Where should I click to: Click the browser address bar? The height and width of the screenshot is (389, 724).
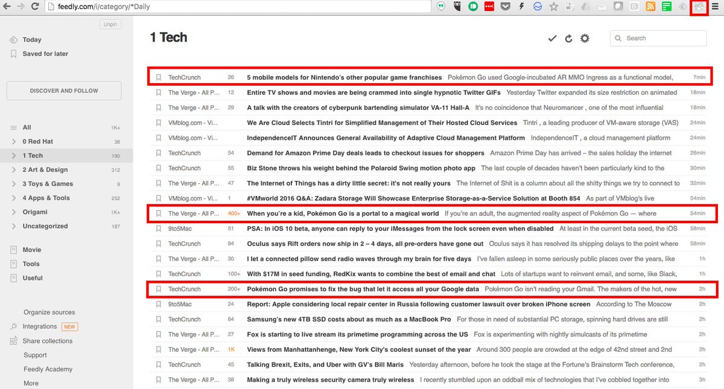238,7
